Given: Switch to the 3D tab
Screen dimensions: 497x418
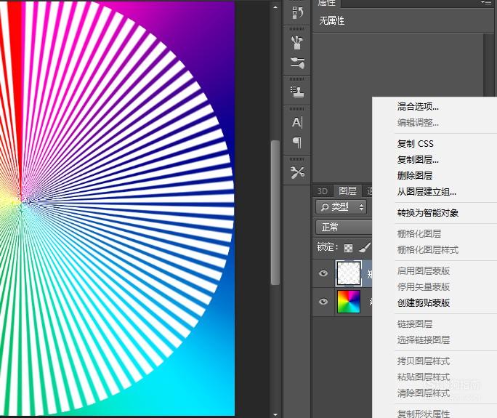Looking at the screenshot, I should (x=322, y=191).
